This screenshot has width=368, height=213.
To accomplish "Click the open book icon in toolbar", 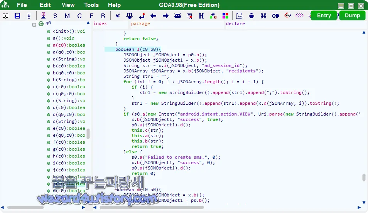I will point(5,16).
